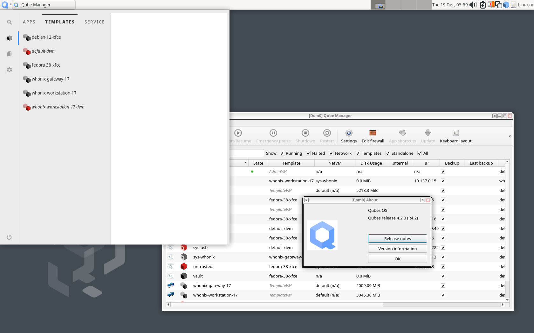
Task: Click the Start/Resume play icon in toolbar
Action: (x=238, y=133)
